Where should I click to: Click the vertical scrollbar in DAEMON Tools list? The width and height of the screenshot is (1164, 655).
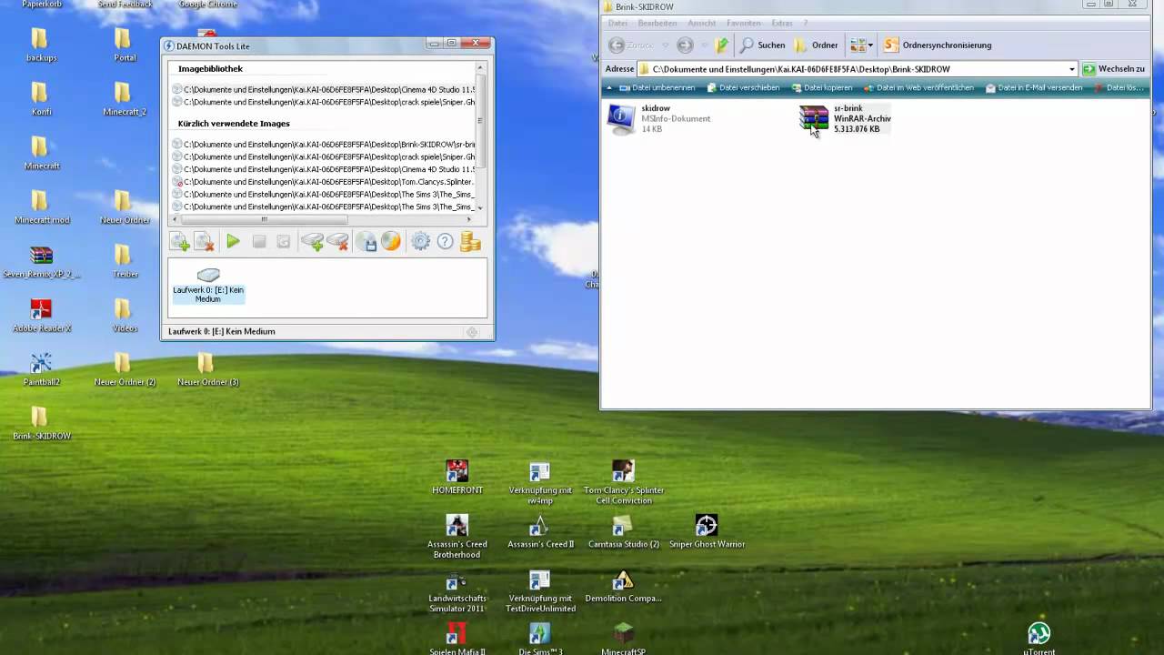pos(481,137)
